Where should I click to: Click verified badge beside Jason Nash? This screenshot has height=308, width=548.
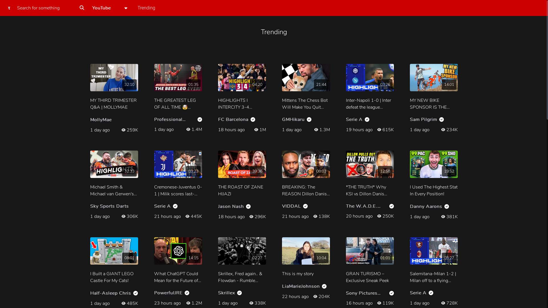[248, 206]
